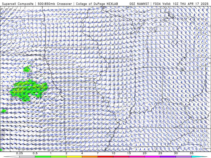Select the crimson 10–15 color bar segment
This screenshot has height=158, width=211.
point(121,157)
